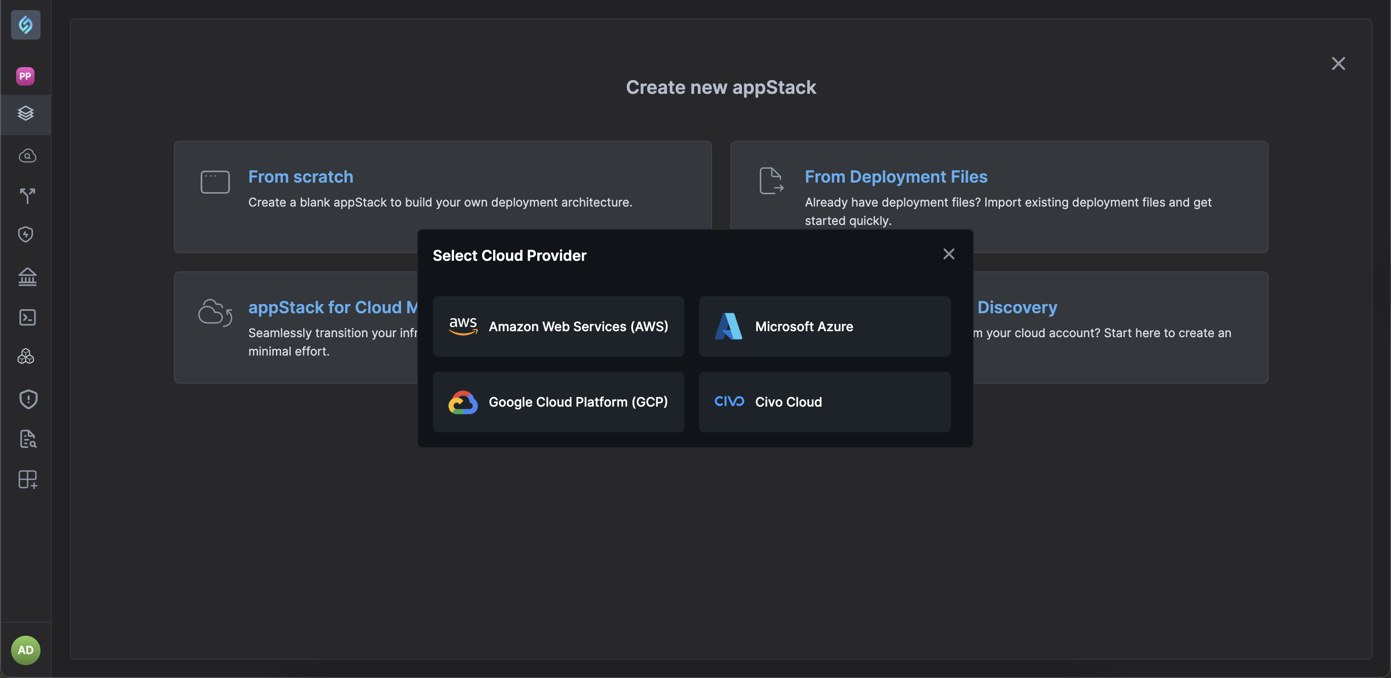Select the From Deployment Files title
Image resolution: width=1391 pixels, height=678 pixels.
point(896,177)
